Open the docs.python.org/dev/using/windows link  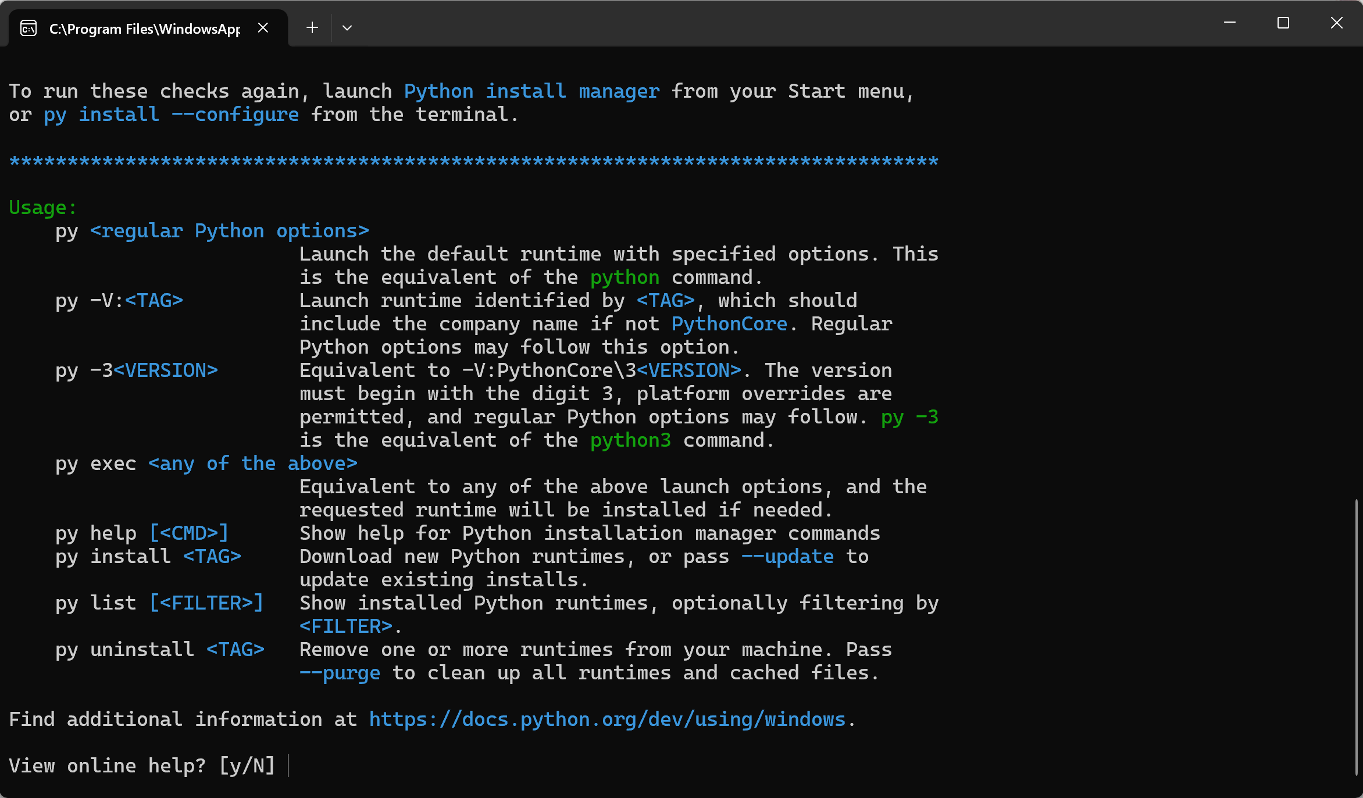coord(607,719)
